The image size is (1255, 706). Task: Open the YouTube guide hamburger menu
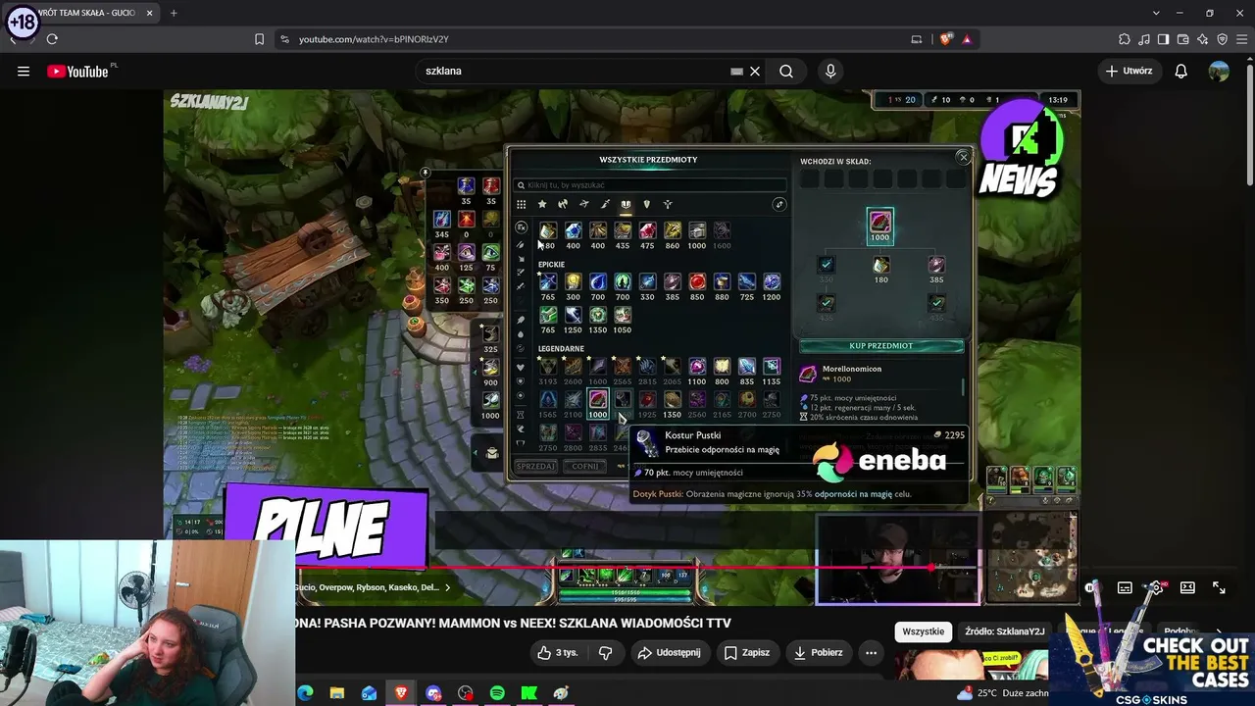tap(24, 71)
